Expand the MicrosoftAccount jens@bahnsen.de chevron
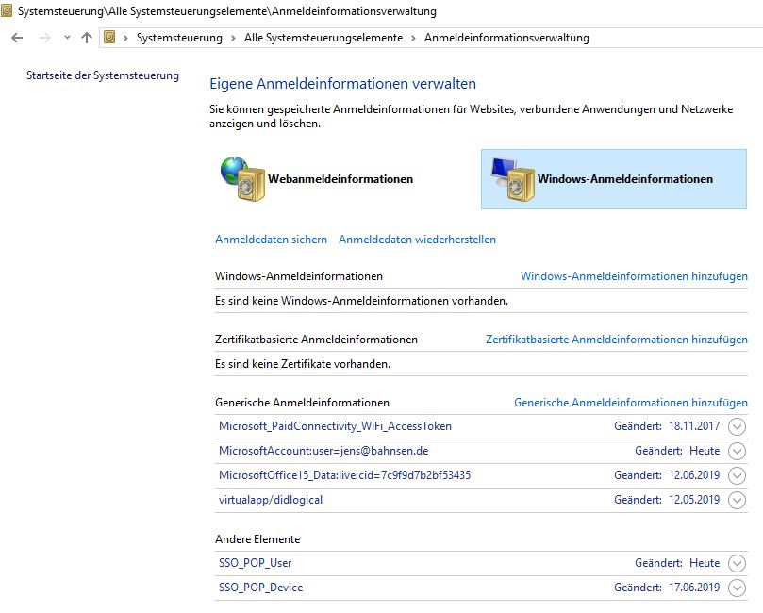763x613 pixels. [x=737, y=451]
